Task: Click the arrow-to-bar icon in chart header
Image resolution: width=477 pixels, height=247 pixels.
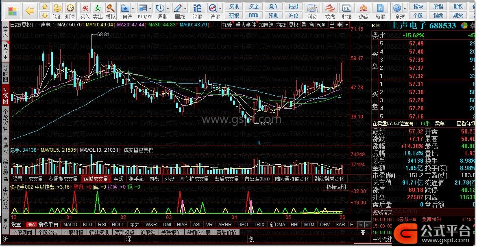Action: pos(340,25)
